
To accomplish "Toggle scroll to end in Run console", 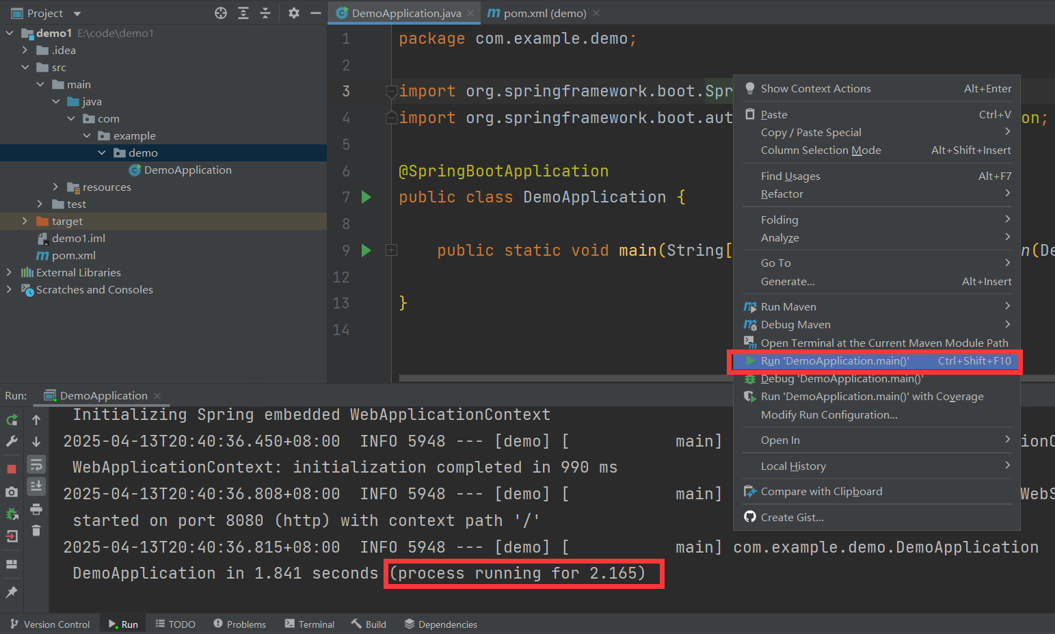I will tap(36, 486).
